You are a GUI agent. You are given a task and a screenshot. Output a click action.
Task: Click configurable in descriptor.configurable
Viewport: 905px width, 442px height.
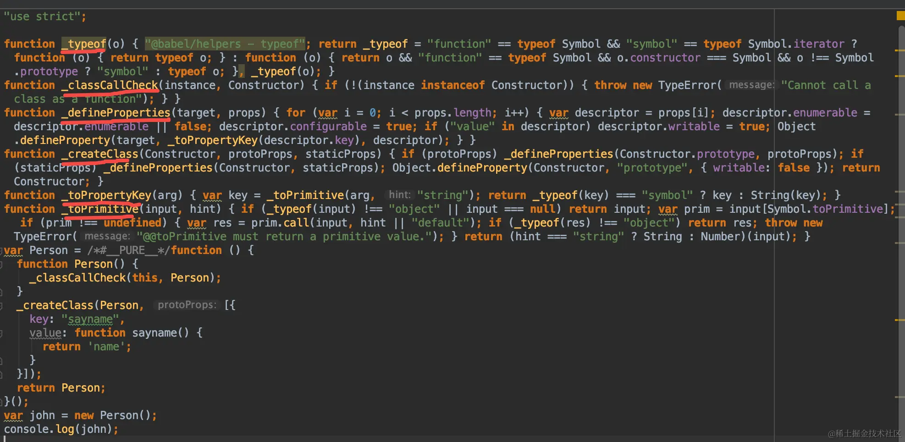point(328,127)
